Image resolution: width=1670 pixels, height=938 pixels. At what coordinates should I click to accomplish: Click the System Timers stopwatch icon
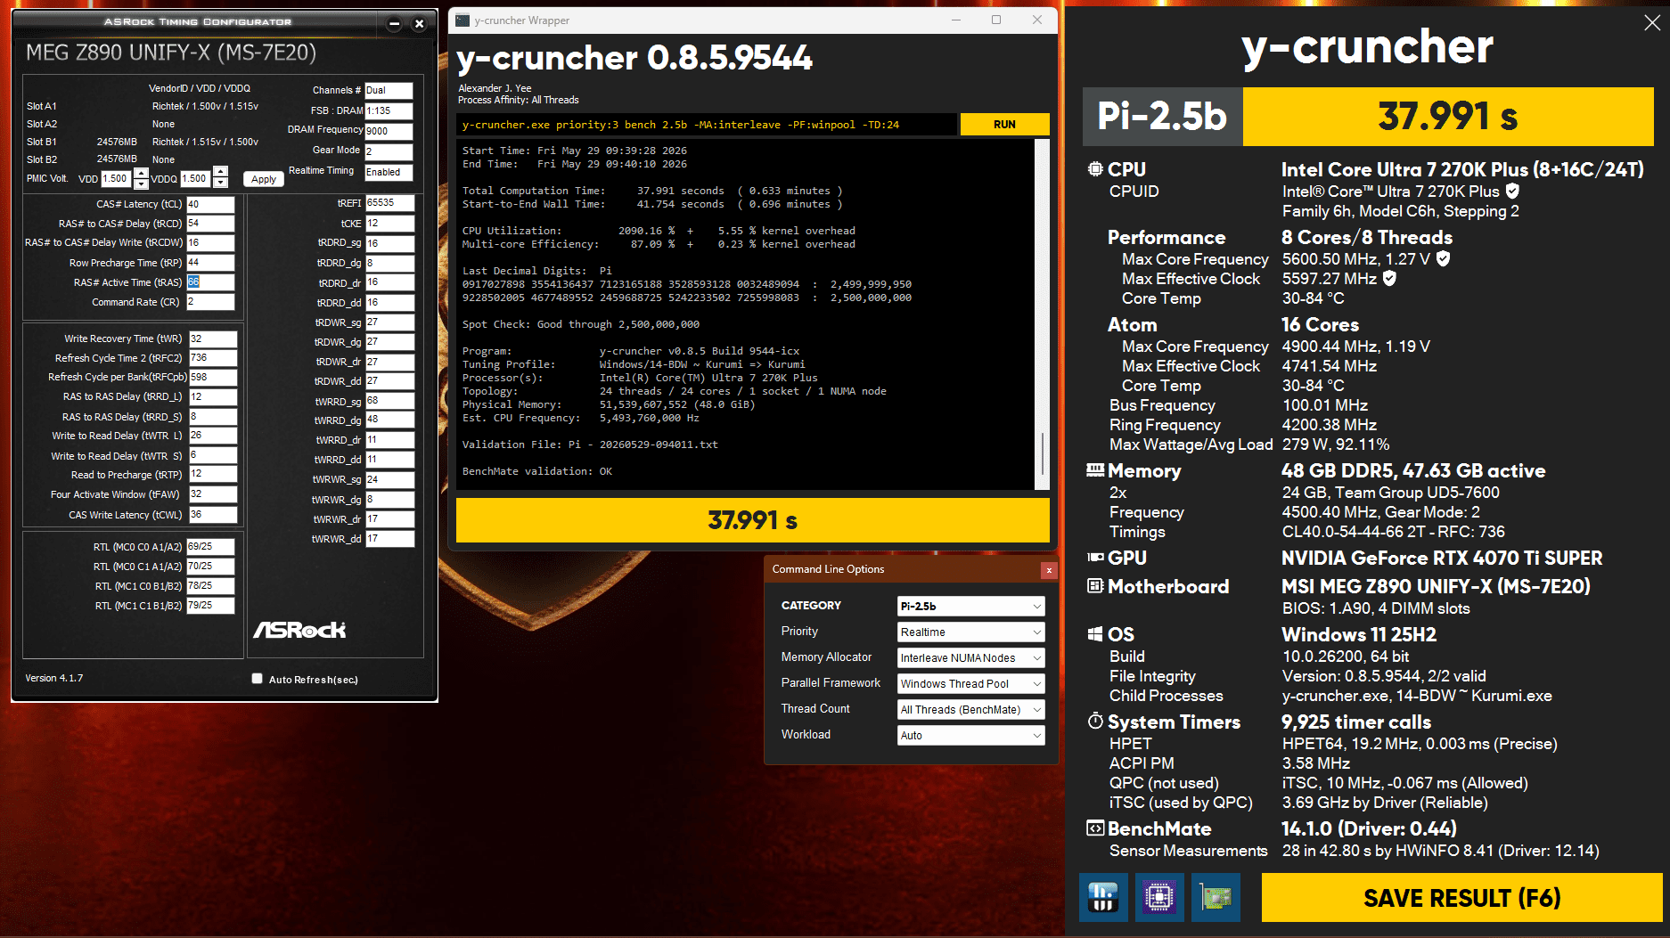click(1095, 722)
